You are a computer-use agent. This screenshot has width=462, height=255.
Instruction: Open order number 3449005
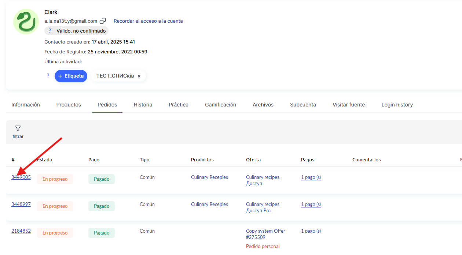21,177
